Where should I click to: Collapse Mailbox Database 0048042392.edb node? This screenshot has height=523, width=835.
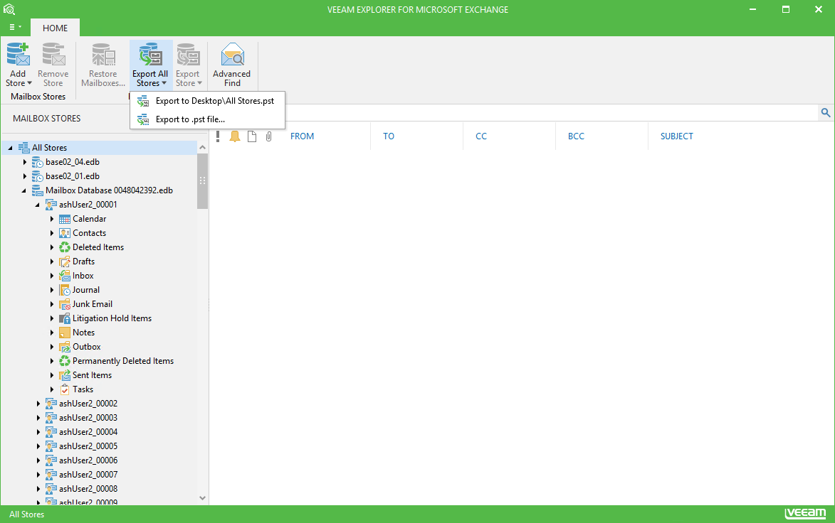24,190
